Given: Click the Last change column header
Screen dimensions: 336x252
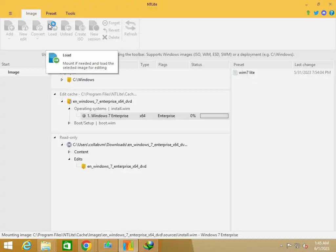Looking at the screenshot, I should pyautogui.click(x=313, y=65).
